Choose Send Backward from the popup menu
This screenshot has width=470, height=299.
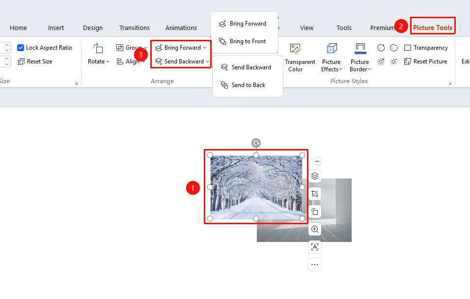click(248, 67)
